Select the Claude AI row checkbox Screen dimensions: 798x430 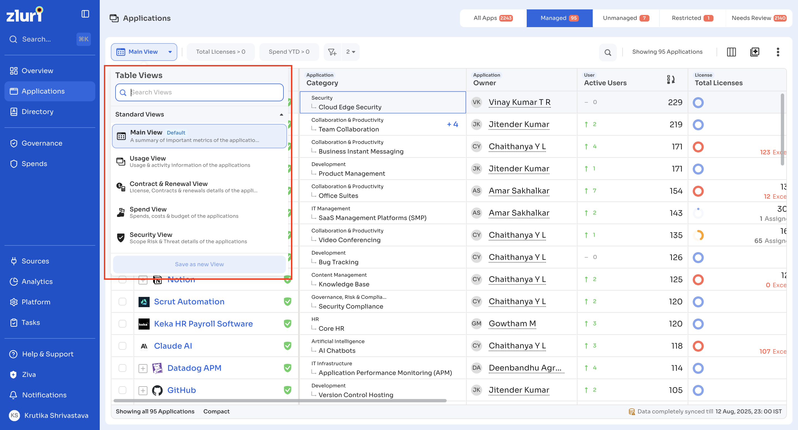point(123,346)
